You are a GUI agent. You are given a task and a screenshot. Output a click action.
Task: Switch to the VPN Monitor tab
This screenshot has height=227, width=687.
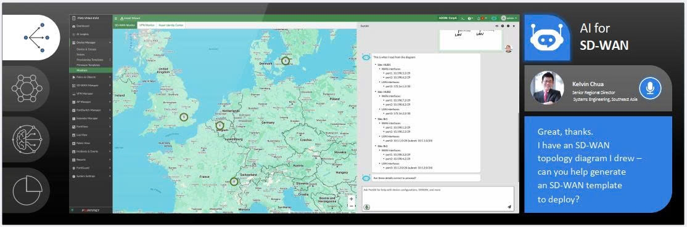pos(147,25)
